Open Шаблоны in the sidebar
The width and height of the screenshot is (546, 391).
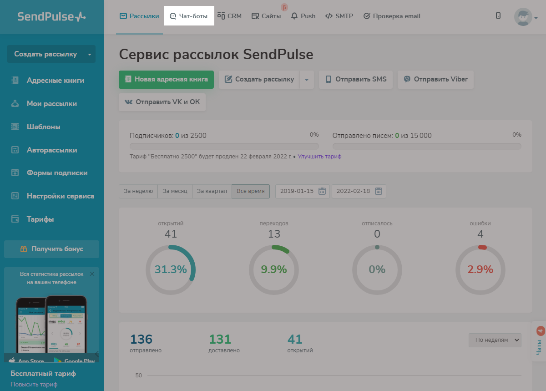coord(44,127)
